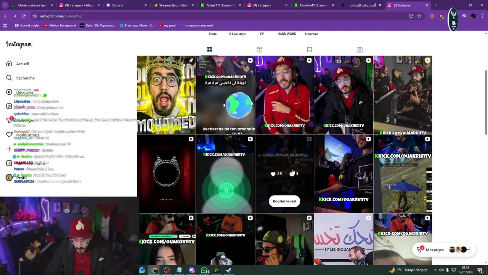The height and width of the screenshot is (275, 488).
Task: Open Profil avatar in sidebar
Action: point(9,178)
